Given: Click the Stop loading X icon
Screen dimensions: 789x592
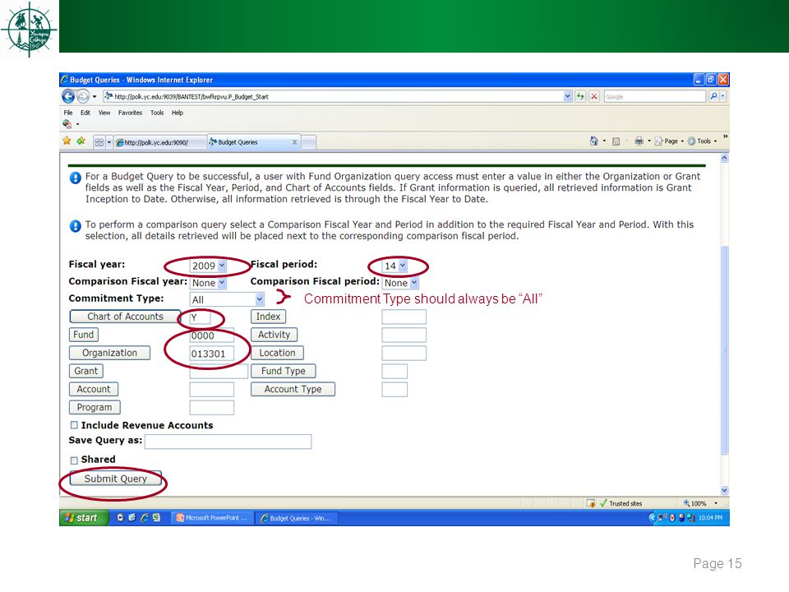Looking at the screenshot, I should click(x=594, y=96).
